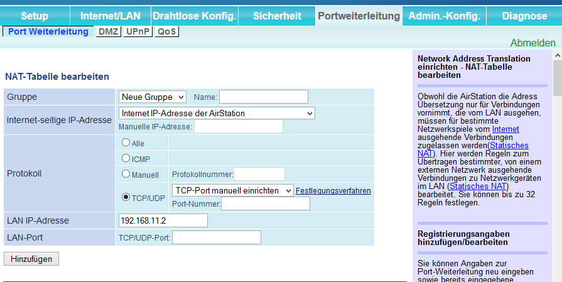Select the 'Manuell' protocol radio button

(126, 173)
